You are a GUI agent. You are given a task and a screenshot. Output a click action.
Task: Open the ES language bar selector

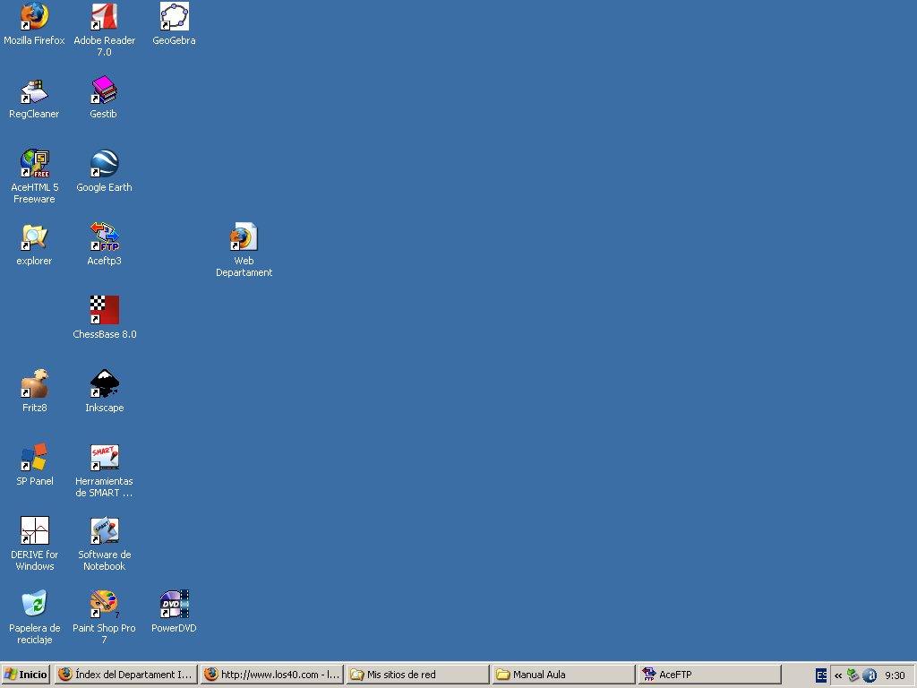pos(821,675)
